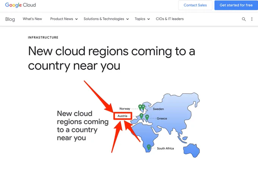Open the three-dot more options menu
Viewport: 258px width, 174px height.
tap(252, 19)
